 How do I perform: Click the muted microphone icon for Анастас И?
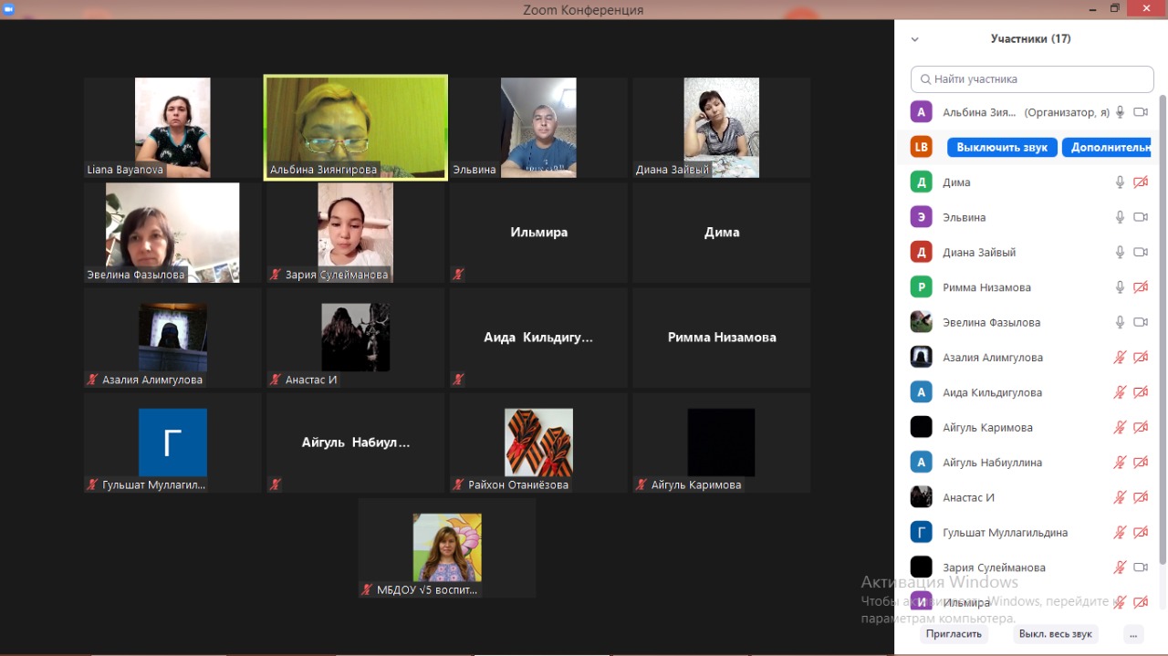coord(1120,497)
